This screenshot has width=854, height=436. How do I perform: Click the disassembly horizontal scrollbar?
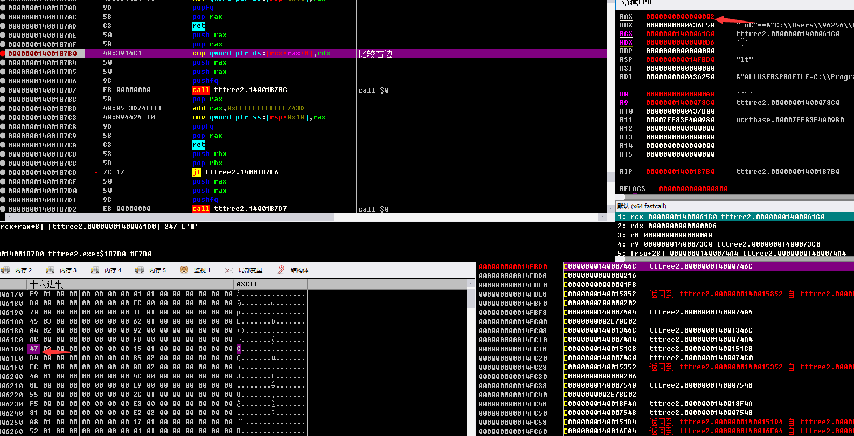point(306,217)
